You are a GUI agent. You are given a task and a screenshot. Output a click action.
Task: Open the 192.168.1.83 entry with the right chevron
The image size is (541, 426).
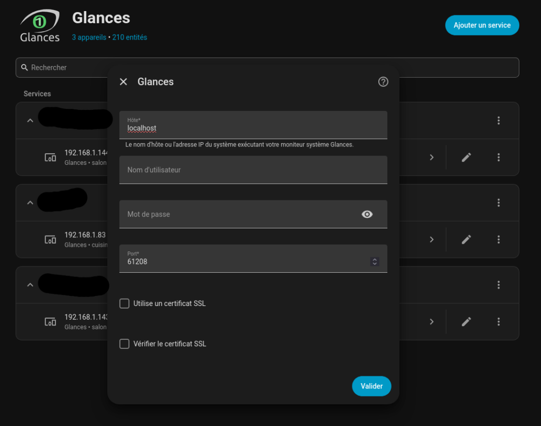click(x=432, y=239)
